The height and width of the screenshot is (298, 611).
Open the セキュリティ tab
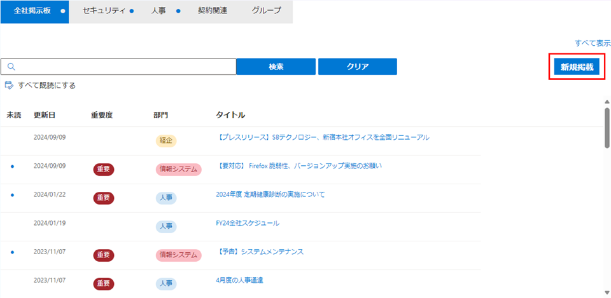coord(104,11)
